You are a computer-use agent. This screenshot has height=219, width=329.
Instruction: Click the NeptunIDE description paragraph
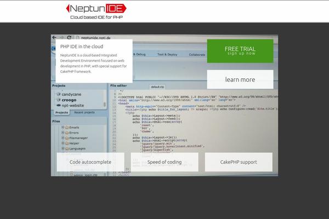(x=93, y=64)
